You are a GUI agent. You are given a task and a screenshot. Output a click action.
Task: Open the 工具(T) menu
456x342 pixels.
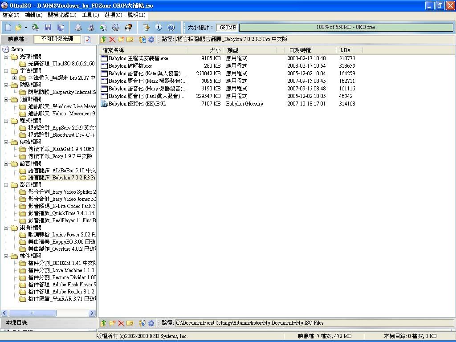(90, 15)
